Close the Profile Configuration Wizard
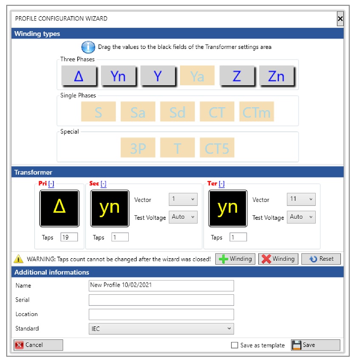 [x=340, y=19]
